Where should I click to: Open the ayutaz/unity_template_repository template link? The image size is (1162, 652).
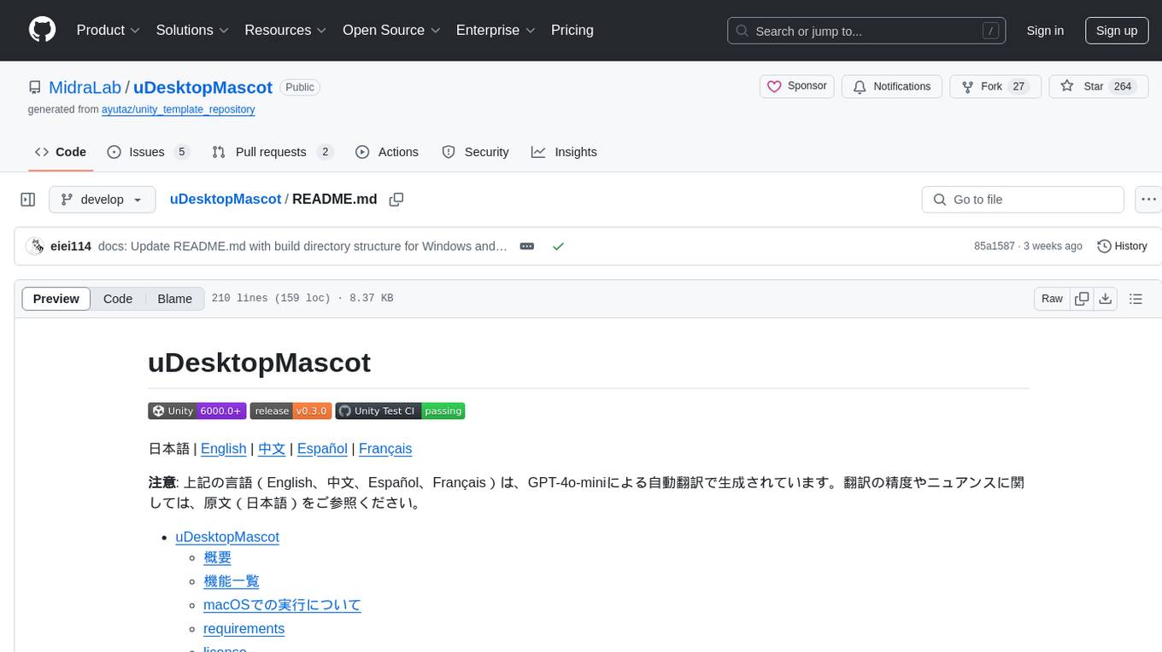(178, 109)
